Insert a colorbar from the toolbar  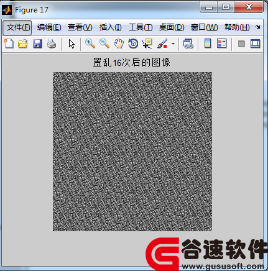pyautogui.click(x=208, y=44)
